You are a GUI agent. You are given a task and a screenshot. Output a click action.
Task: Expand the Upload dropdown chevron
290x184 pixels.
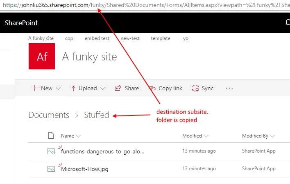pos(102,89)
